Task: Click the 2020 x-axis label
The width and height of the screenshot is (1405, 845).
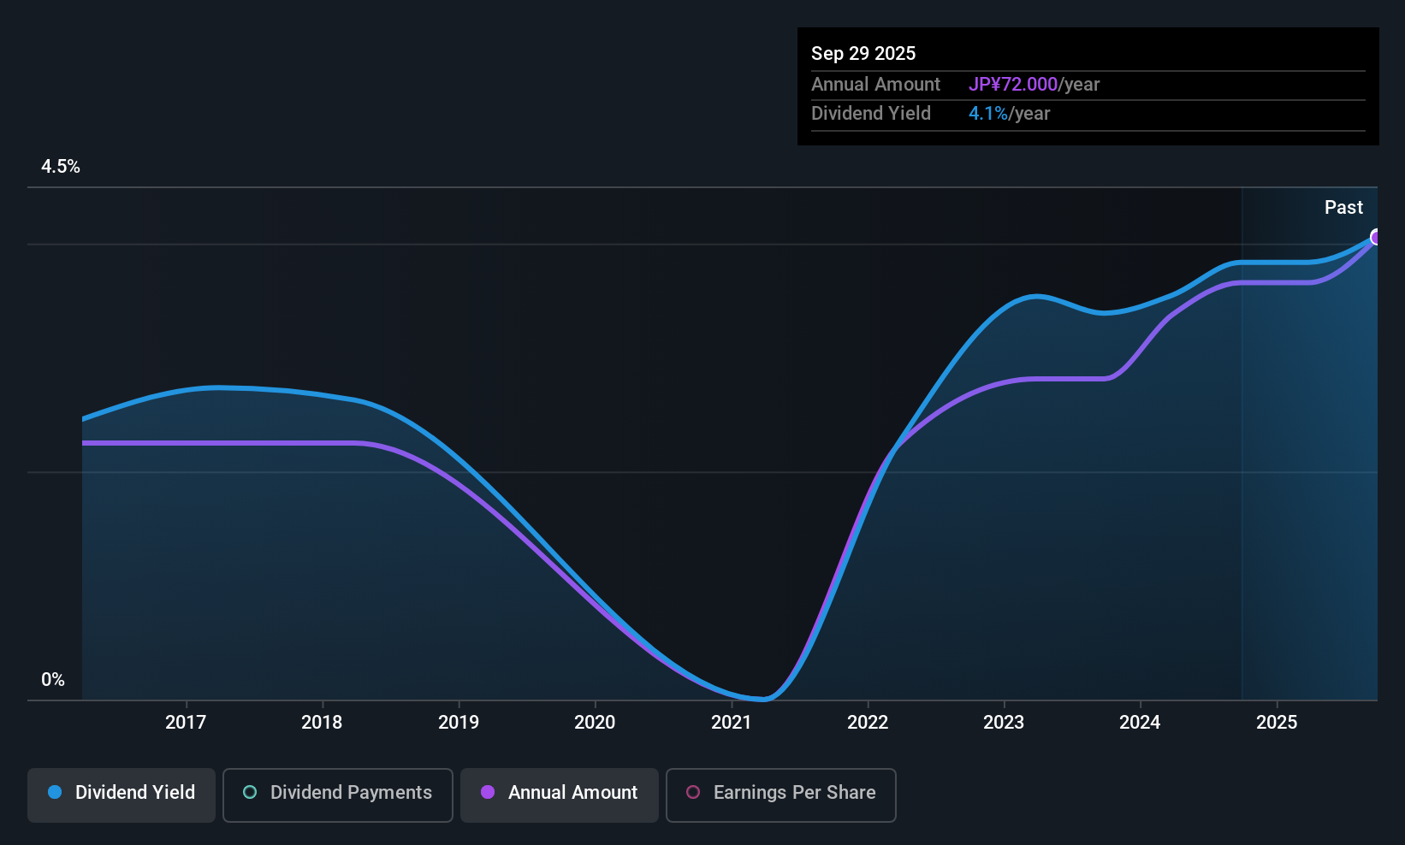Action: point(595,722)
